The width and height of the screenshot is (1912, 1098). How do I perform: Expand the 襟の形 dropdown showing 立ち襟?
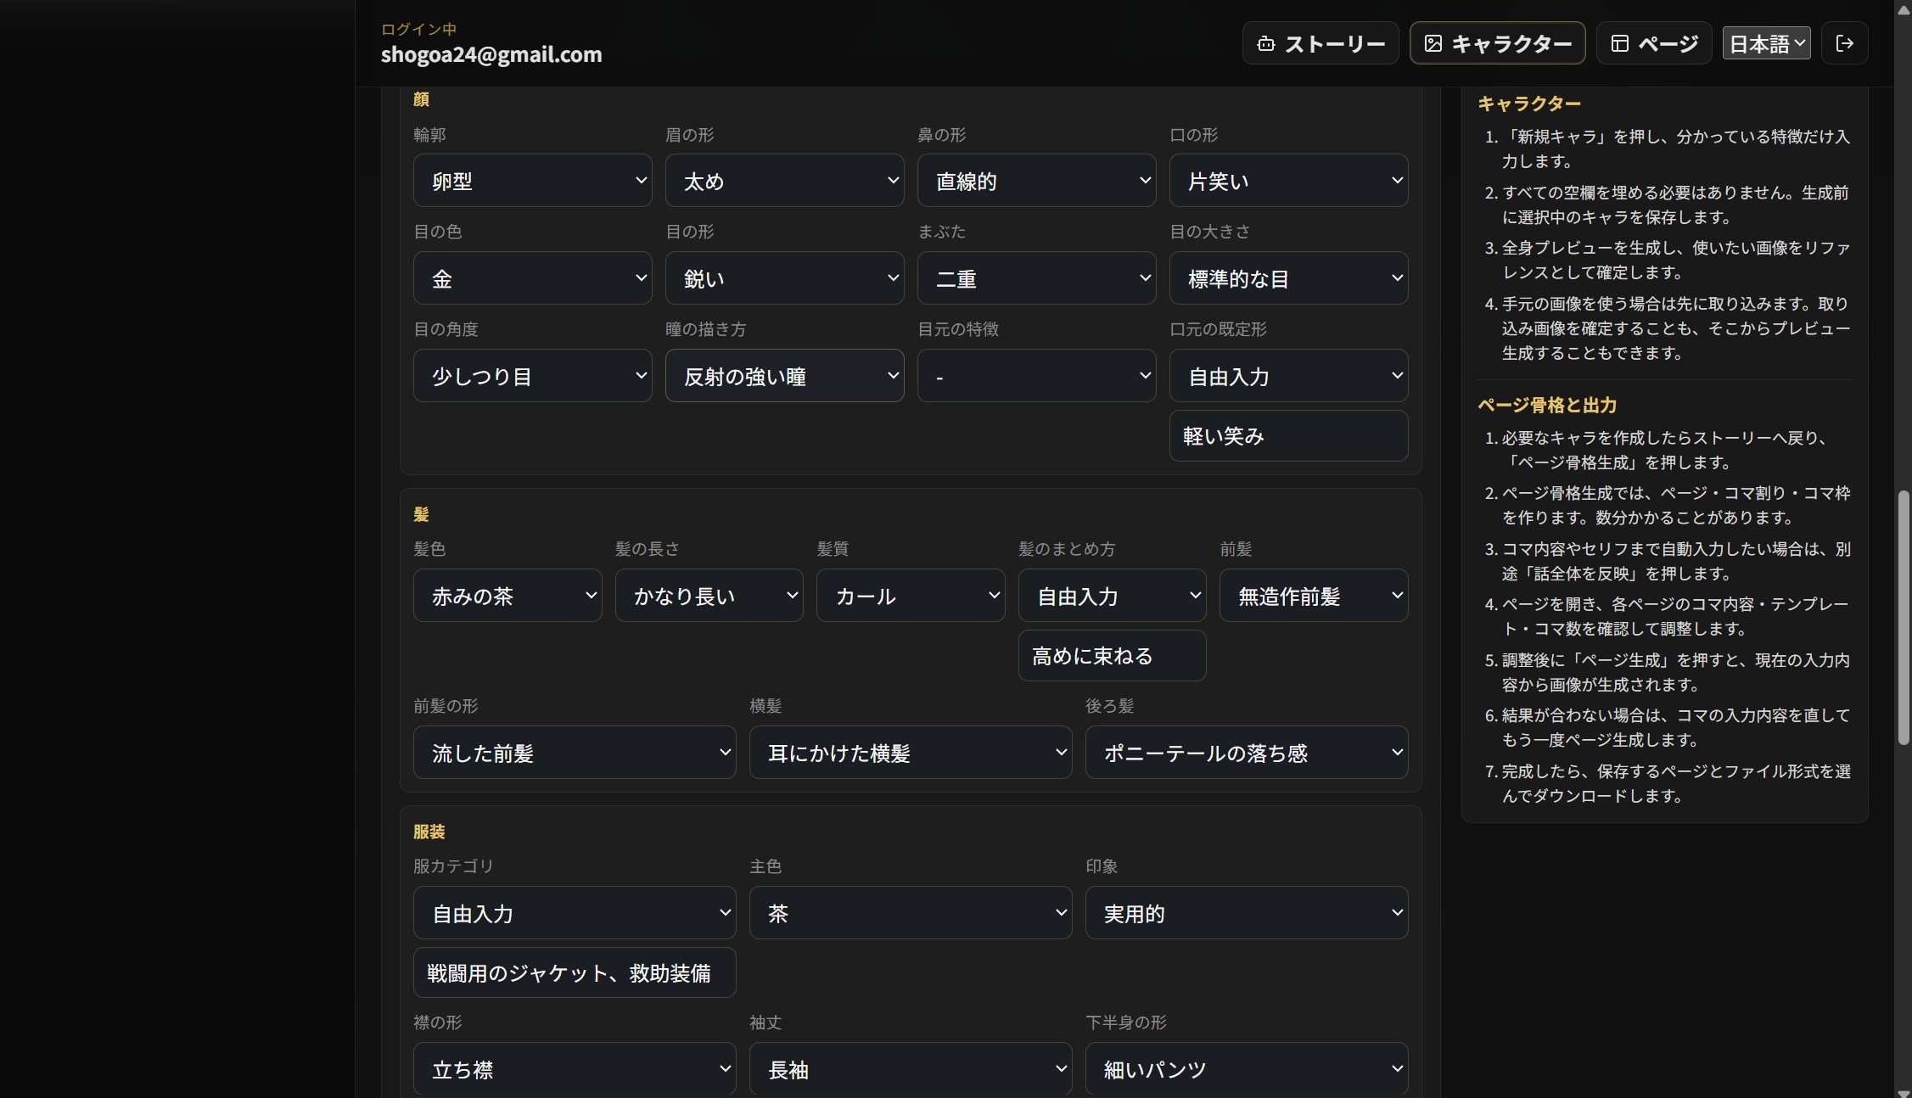575,1069
